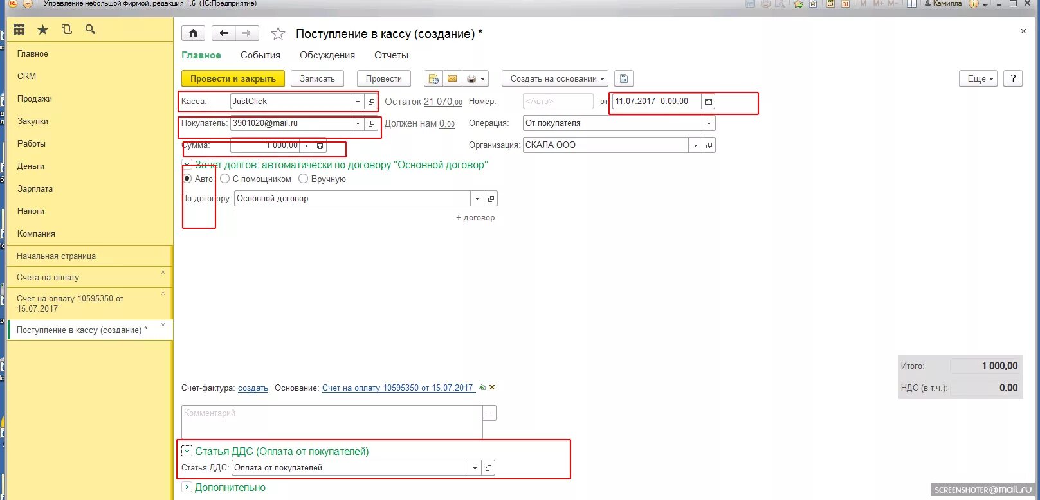Open the Продажи section
This screenshot has width=1040, height=500.
pyautogui.click(x=35, y=98)
